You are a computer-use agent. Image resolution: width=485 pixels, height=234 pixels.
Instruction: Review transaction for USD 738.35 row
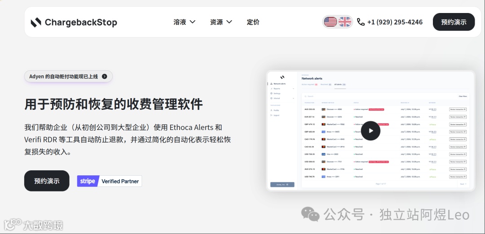(x=458, y=154)
